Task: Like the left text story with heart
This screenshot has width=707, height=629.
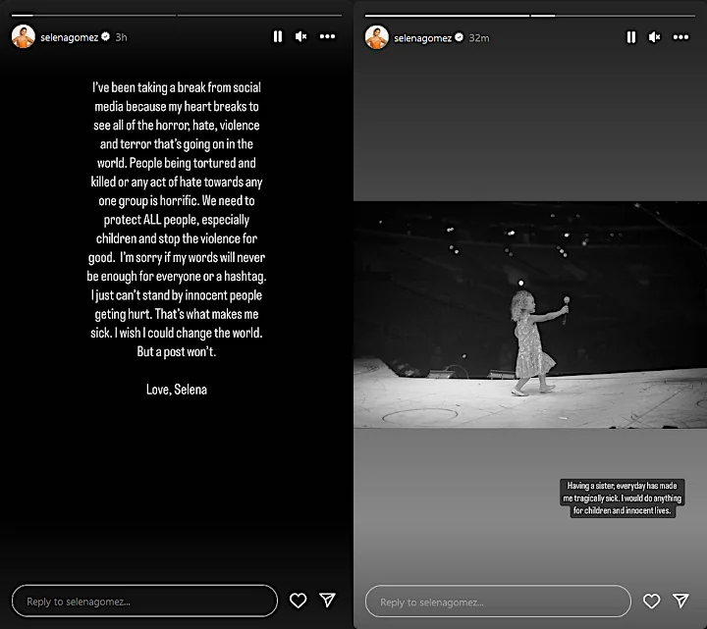Action: [299, 601]
